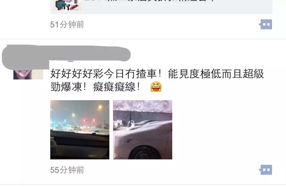Click the car wheel in snowy photo
This screenshot has height=187, width=286.
[x=145, y=152]
